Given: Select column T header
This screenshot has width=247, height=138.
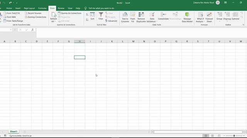Looking at the screenshot, I should (x=208, y=41).
